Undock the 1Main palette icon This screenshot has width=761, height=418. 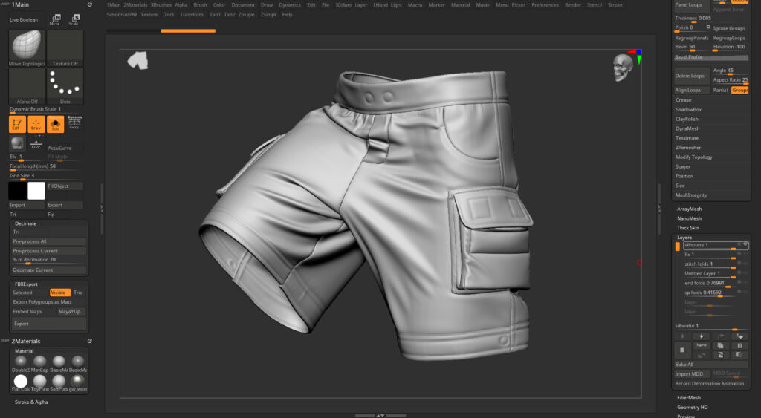click(x=90, y=4)
